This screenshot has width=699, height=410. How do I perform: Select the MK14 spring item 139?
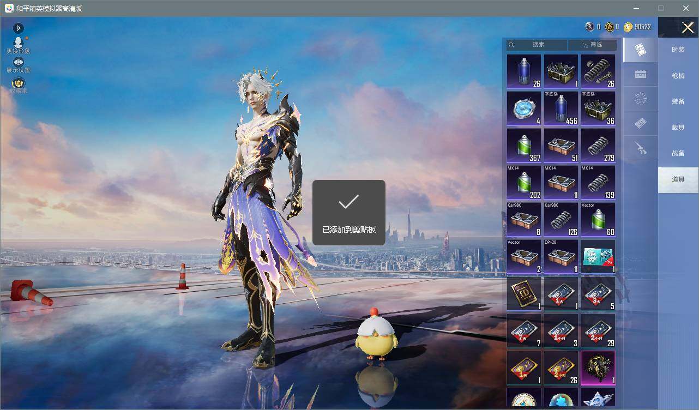[598, 182]
